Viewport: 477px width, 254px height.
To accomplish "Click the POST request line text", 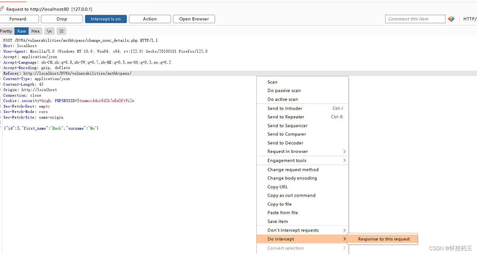I will point(80,40).
